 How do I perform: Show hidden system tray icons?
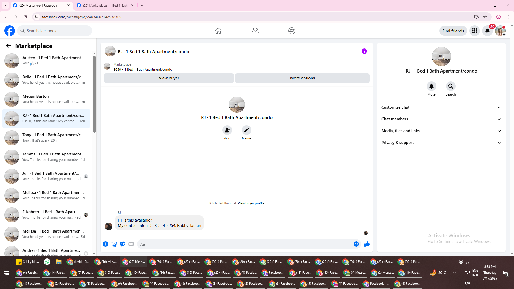pos(455,273)
